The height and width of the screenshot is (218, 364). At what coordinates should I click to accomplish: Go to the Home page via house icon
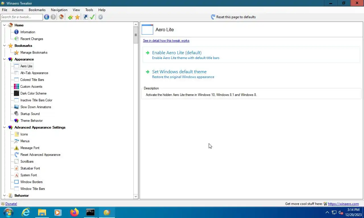pos(61,17)
